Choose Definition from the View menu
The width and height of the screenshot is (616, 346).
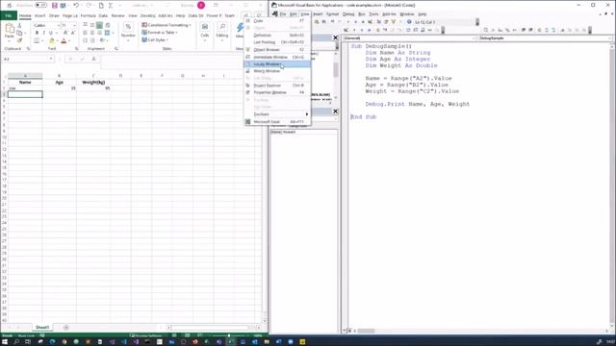pyautogui.click(x=277, y=36)
